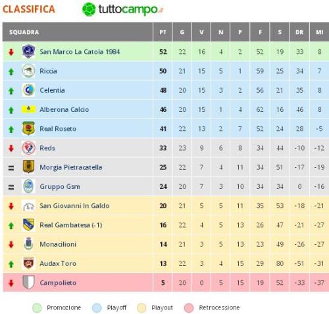Sort table by DR column header
This screenshot has height=314, width=329.
point(299,32)
